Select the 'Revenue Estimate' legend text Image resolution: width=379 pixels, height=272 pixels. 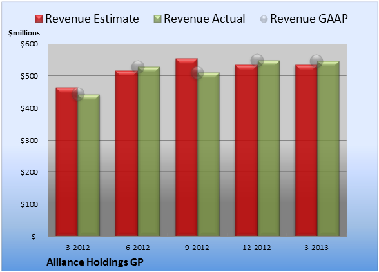[x=92, y=19]
